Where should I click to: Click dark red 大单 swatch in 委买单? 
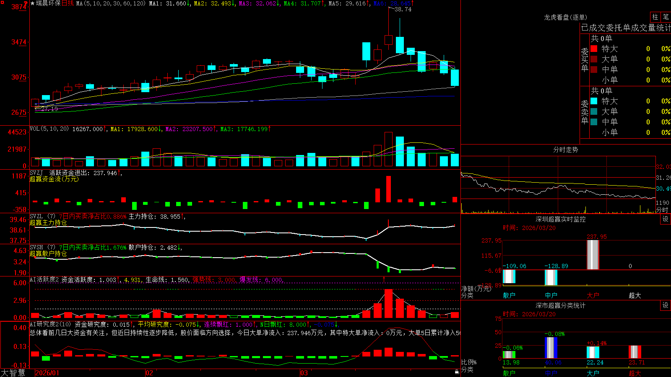(x=594, y=59)
